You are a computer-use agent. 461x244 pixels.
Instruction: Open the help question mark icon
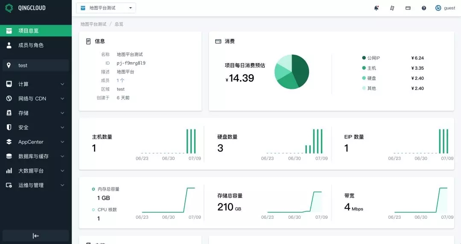[x=424, y=8]
